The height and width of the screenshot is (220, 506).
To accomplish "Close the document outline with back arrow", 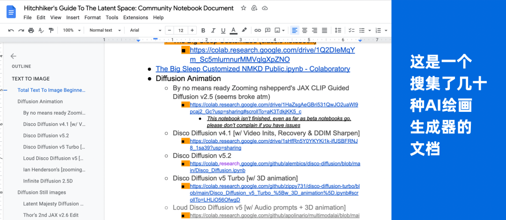I will pos(13,56).
